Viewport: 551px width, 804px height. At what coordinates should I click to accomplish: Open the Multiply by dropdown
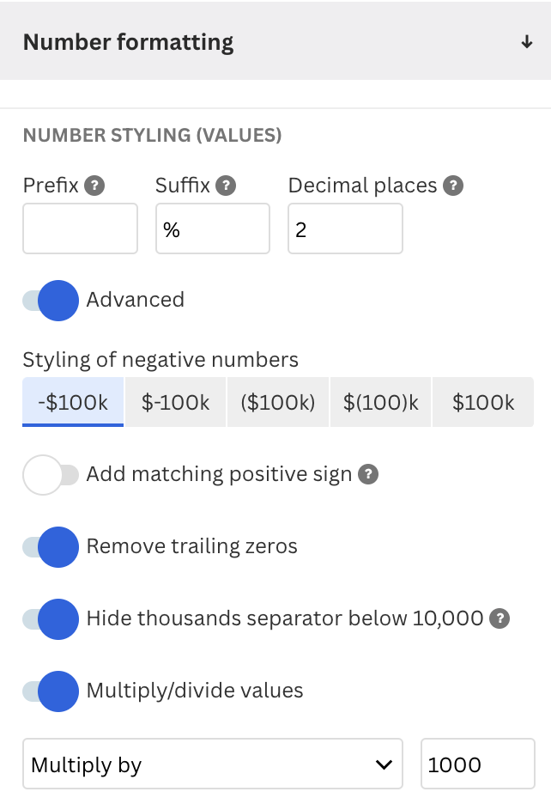coord(213,764)
